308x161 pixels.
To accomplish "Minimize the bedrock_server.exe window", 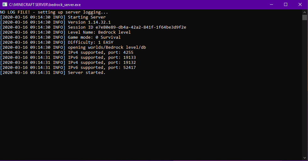I will [271, 4].
